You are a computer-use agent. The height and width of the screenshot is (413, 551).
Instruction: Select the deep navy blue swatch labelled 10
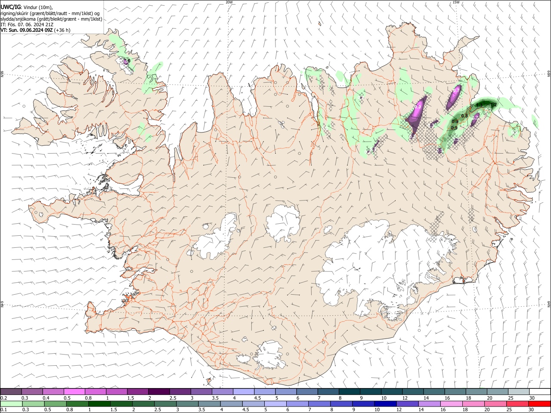pyautogui.click(x=385, y=404)
